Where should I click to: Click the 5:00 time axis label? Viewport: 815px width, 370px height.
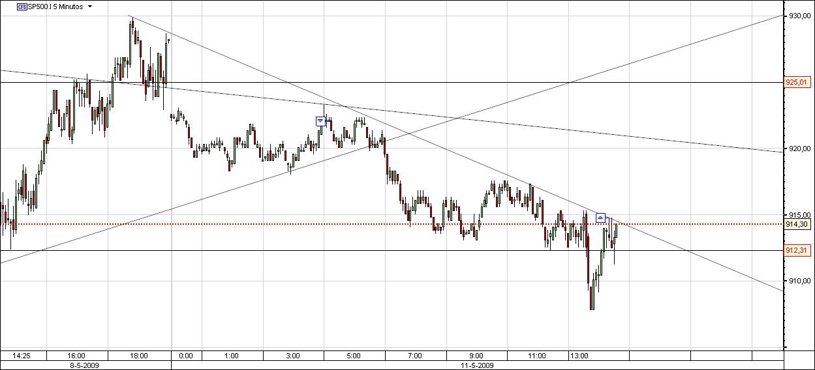(353, 356)
